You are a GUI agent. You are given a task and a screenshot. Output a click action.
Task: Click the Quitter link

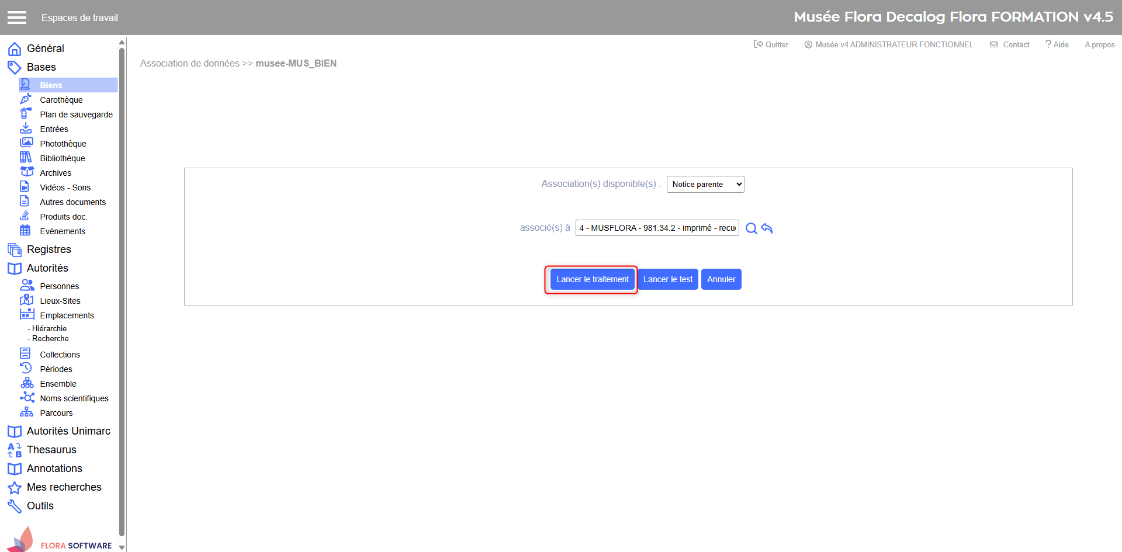tap(771, 44)
